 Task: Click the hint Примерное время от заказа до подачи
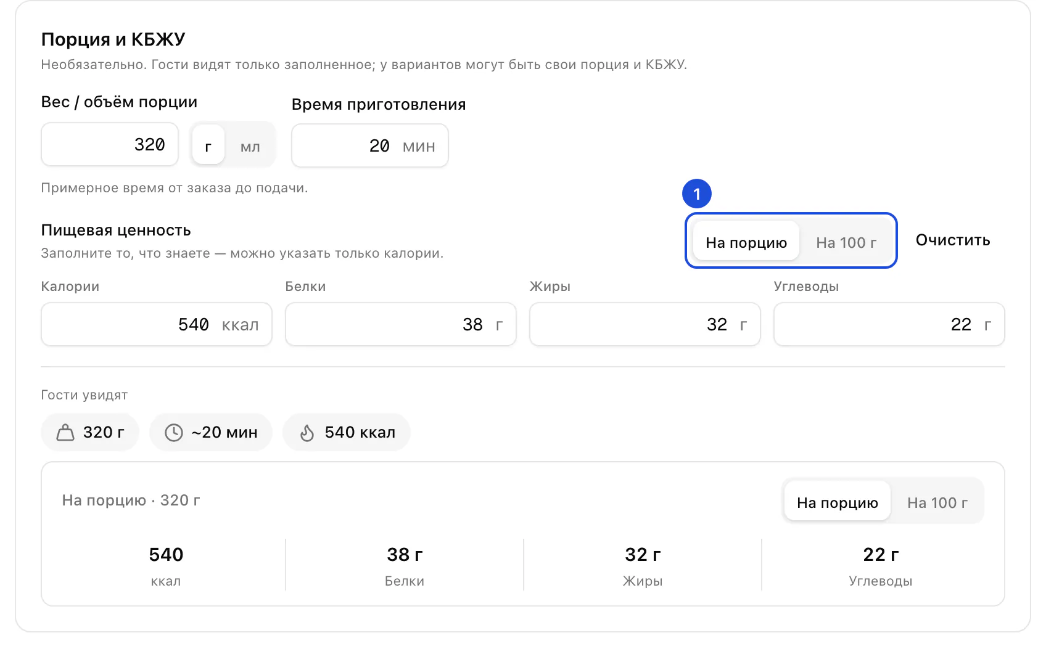point(175,188)
